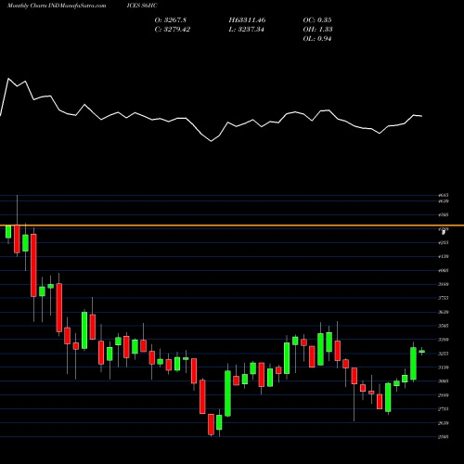Click the 2639 price axis label

[444, 423]
